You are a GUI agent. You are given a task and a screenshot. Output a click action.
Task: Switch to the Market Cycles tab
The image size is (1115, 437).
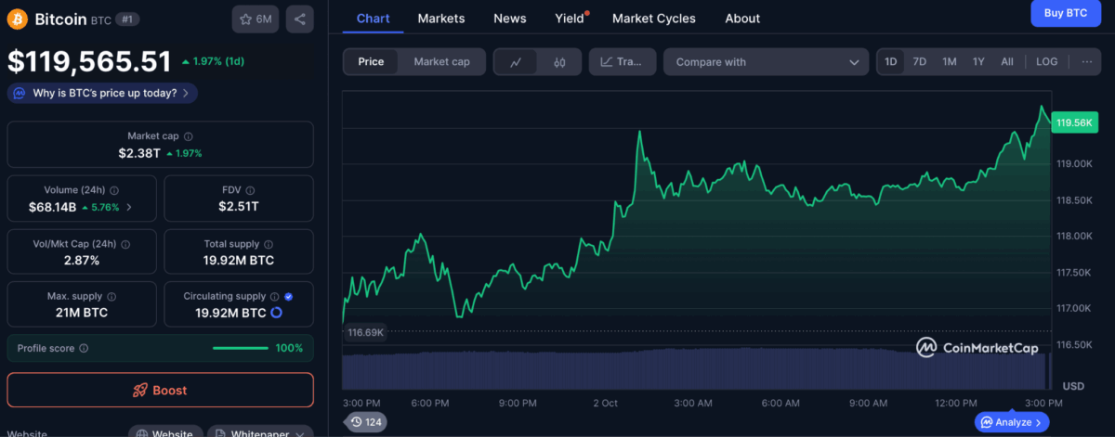point(653,19)
